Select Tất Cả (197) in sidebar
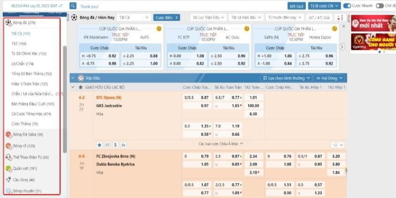This screenshot has width=396, height=198. click(21, 34)
